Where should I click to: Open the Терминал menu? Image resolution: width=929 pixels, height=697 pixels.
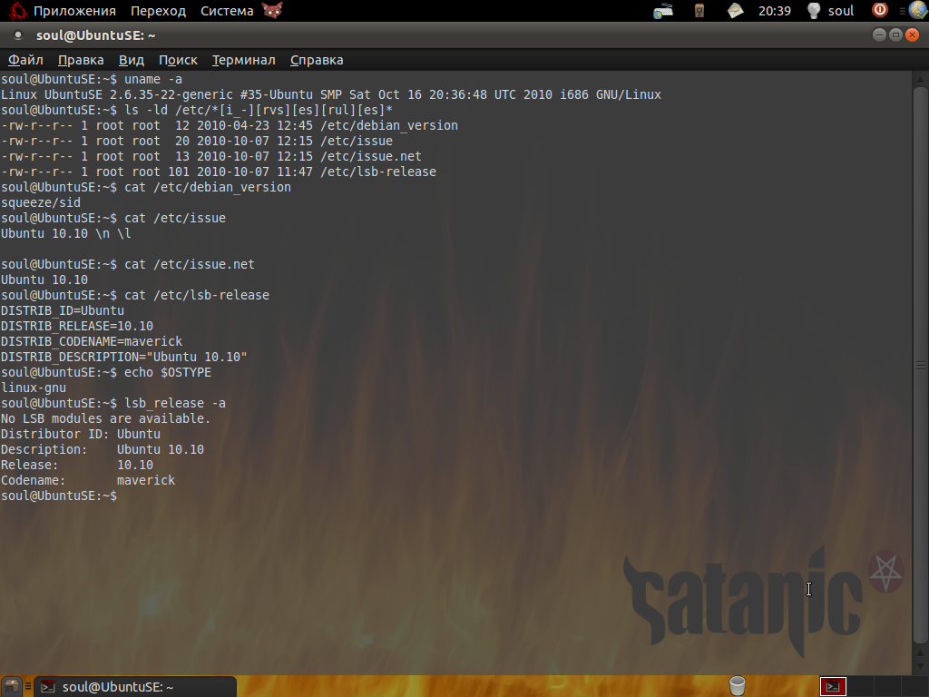pos(243,60)
